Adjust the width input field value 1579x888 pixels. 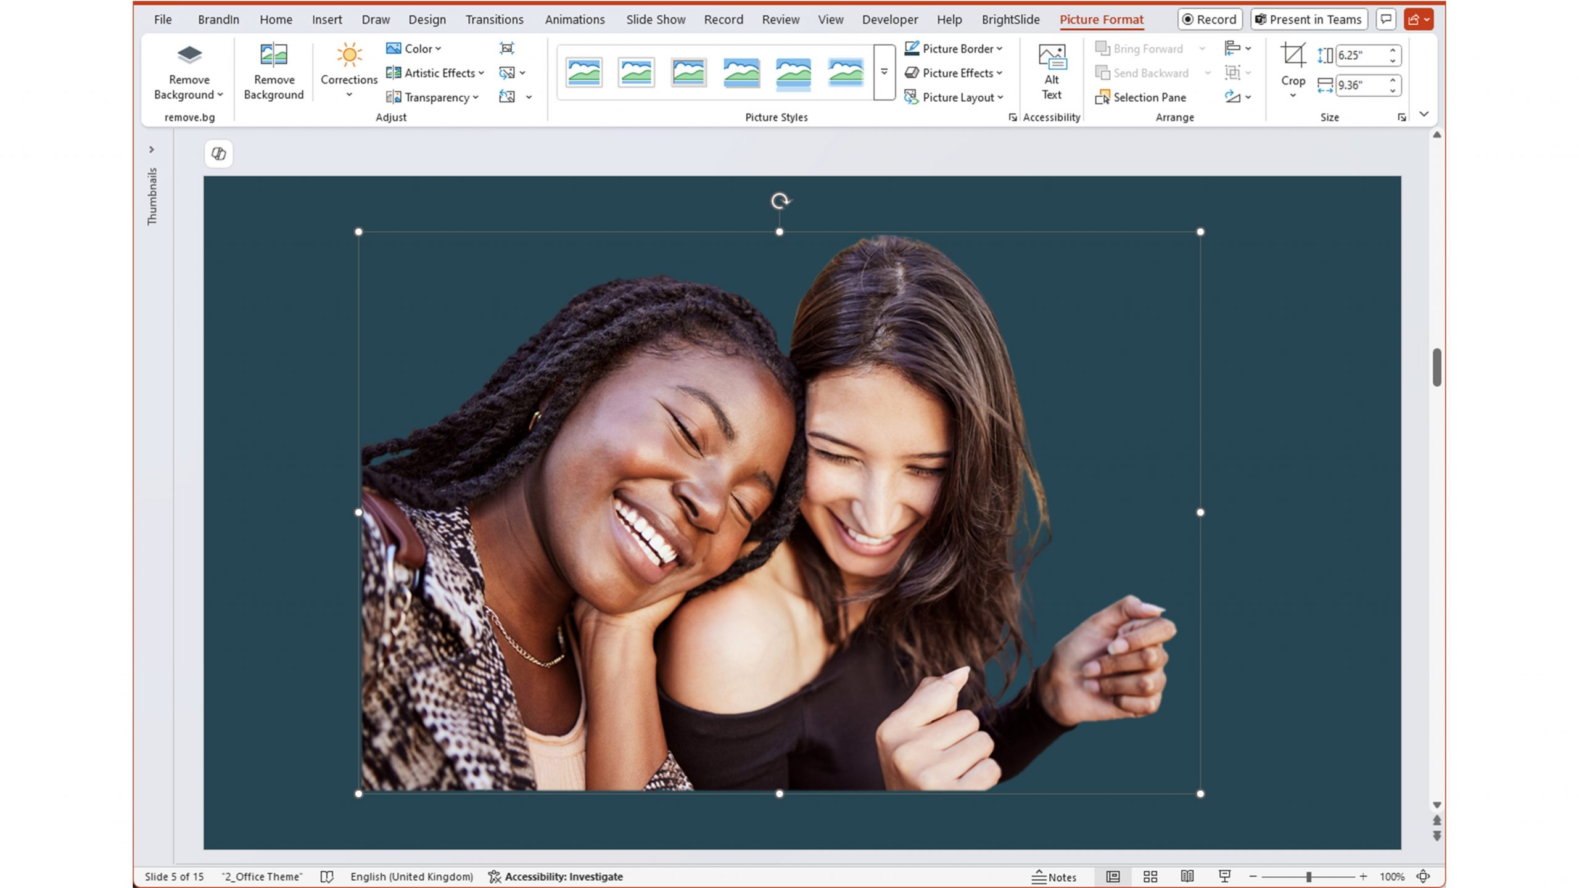[1361, 84]
